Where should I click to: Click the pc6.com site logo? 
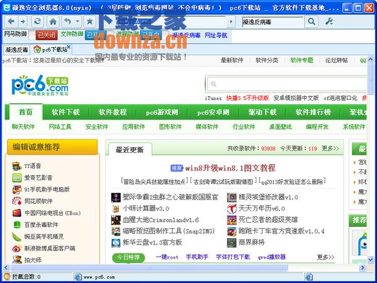pos(40,85)
